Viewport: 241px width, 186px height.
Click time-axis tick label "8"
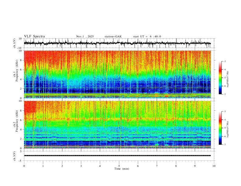[x=176, y=166]
